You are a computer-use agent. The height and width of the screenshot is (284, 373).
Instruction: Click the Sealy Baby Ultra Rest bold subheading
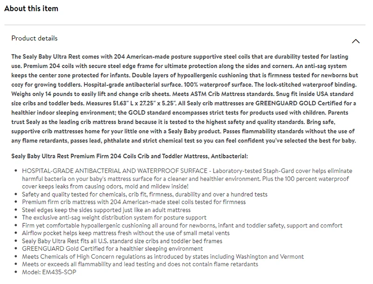click(x=130, y=156)
